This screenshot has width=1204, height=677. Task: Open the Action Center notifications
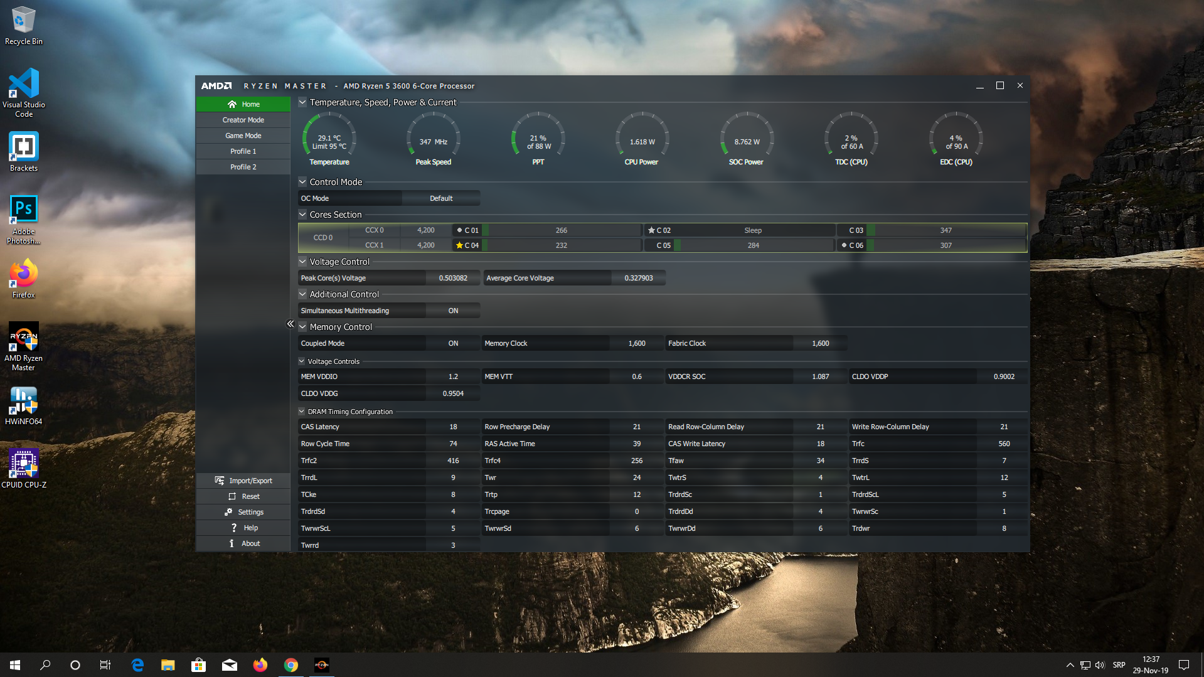1184,665
